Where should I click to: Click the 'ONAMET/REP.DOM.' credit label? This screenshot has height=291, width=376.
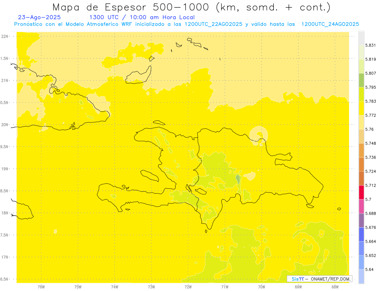[x=330, y=279]
